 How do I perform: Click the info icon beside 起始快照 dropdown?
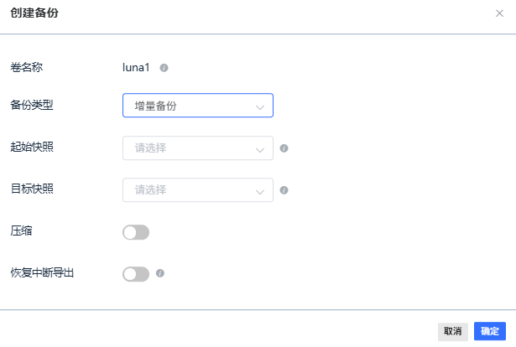[x=284, y=148]
